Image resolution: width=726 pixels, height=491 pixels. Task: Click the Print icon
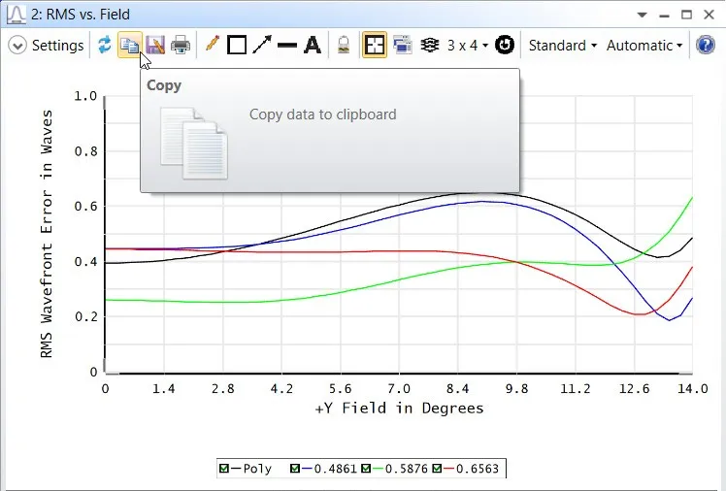tap(181, 45)
